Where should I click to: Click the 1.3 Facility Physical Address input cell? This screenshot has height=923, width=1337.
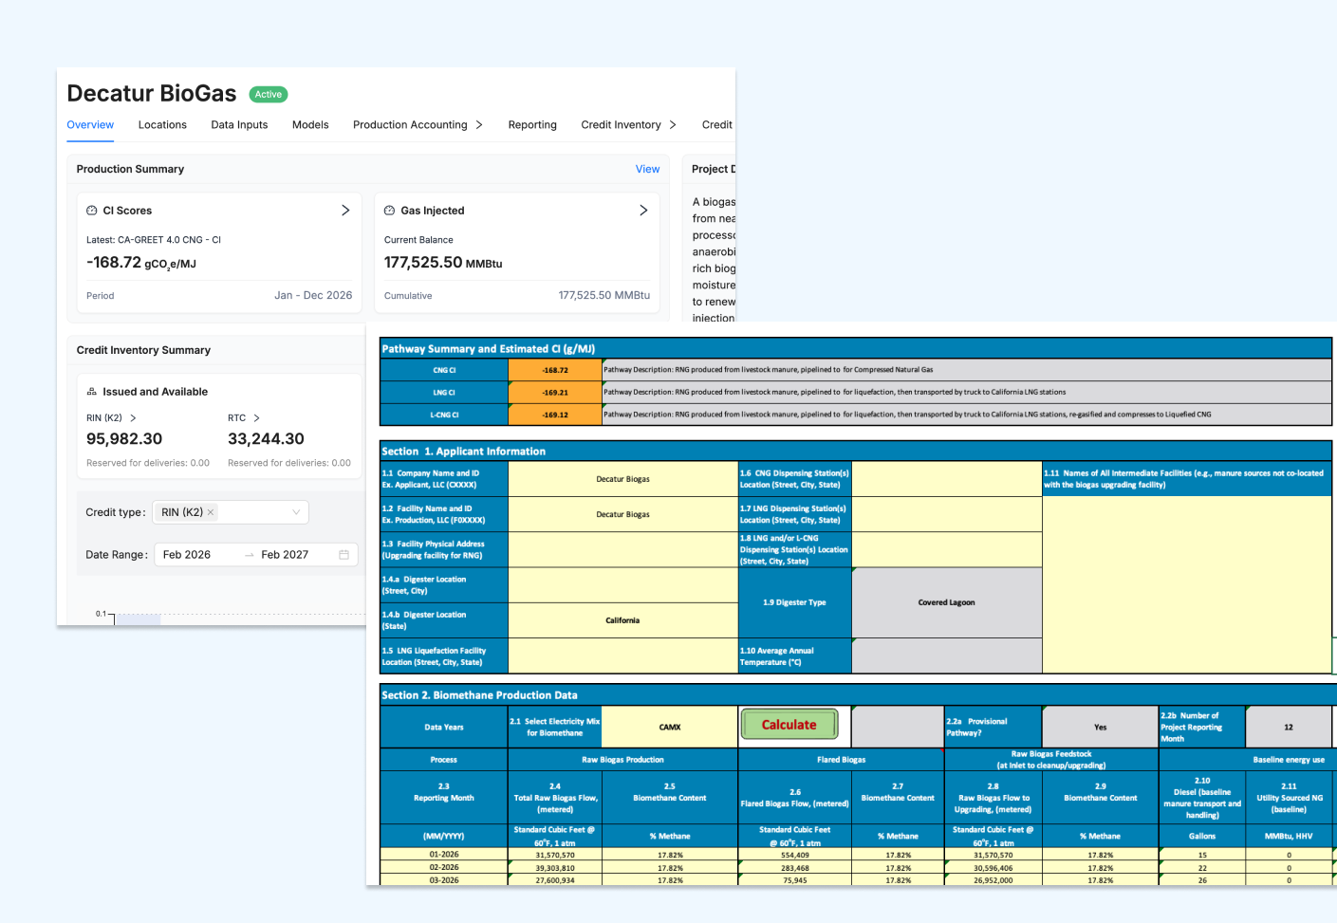622,550
